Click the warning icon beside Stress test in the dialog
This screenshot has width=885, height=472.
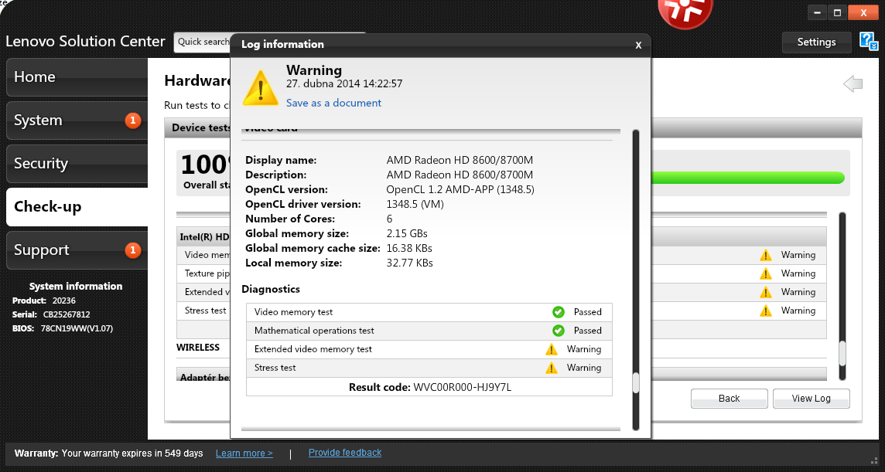(x=552, y=368)
